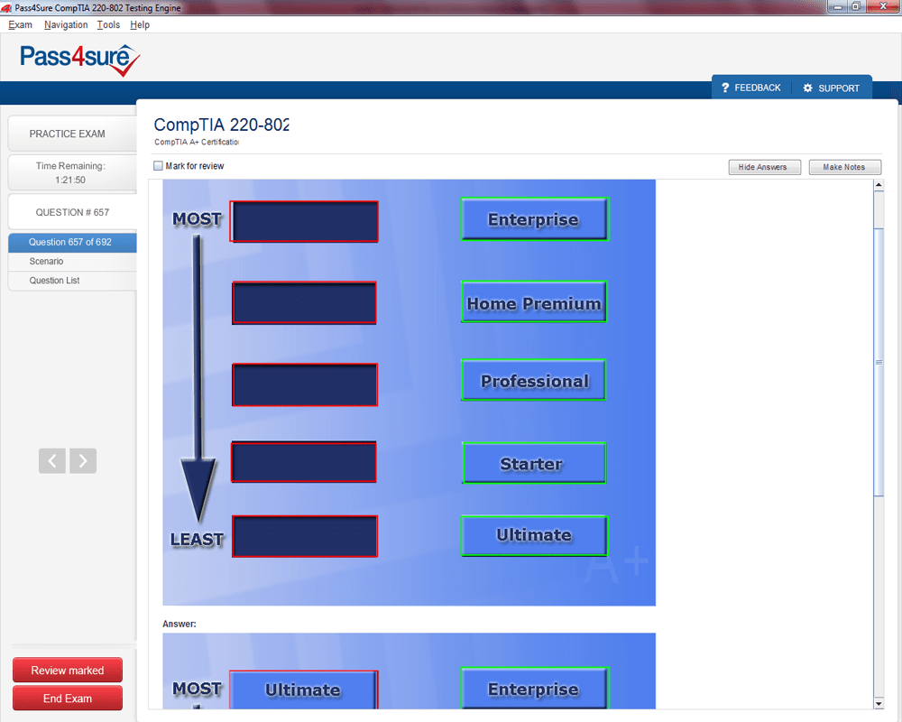Click the CompTIA 220-802 heading
Viewport: 902px width, 722px height.
(222, 125)
